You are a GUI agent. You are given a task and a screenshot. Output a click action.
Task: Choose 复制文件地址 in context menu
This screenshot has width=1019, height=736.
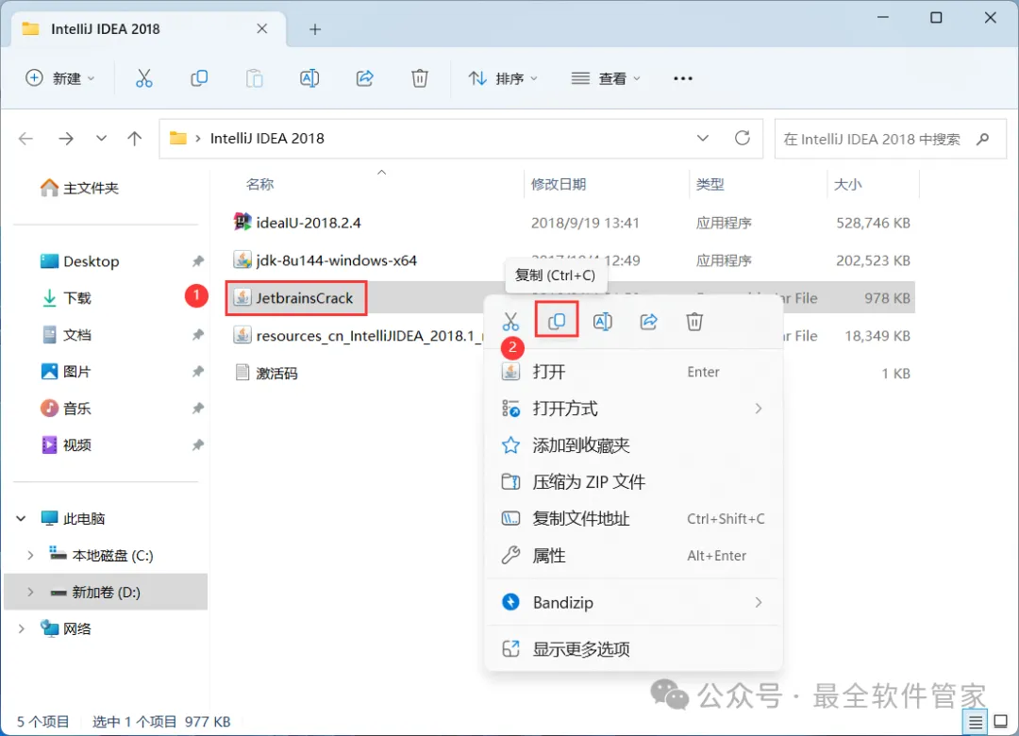pos(634,519)
